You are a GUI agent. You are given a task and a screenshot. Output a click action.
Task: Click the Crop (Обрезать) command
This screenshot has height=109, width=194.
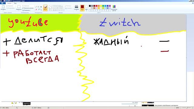26,6
